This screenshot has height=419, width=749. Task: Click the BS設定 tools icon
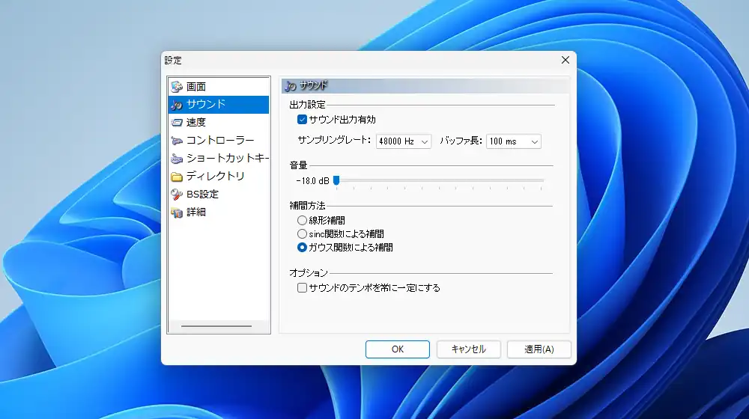177,195
